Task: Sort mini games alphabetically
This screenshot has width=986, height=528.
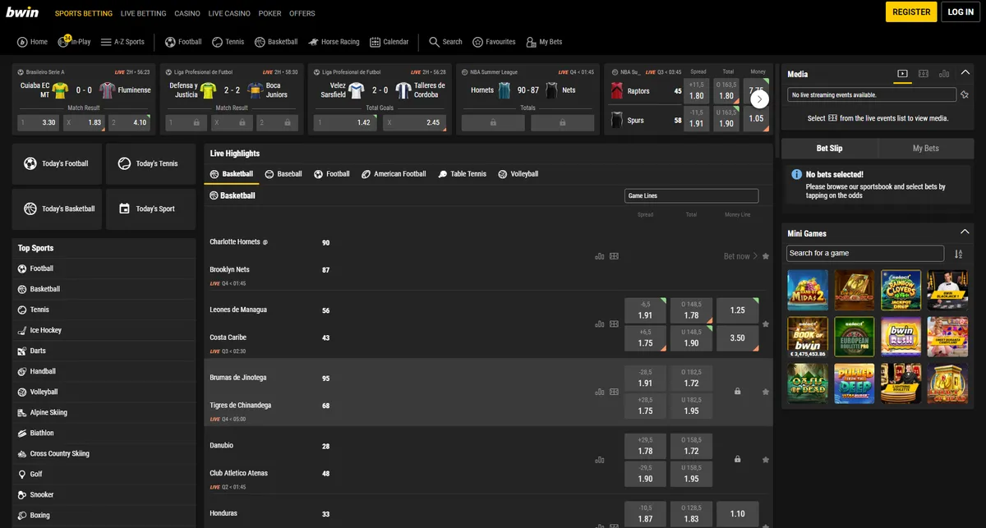Action: tap(958, 254)
